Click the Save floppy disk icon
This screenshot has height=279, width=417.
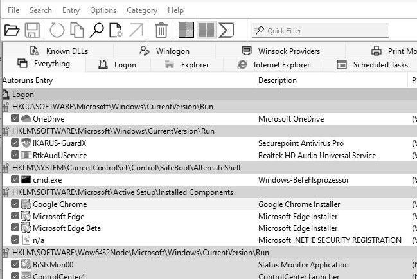32,30
